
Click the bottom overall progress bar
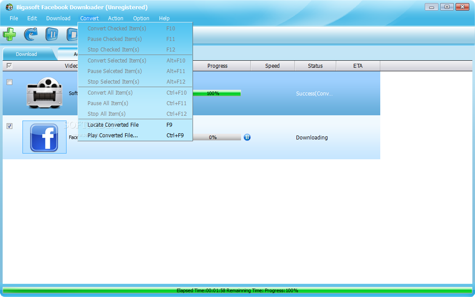(237, 290)
